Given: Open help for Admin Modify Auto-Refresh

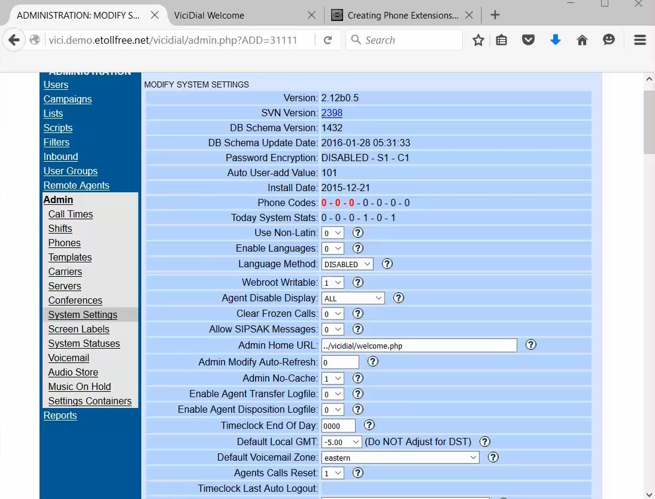Looking at the screenshot, I should (373, 361).
